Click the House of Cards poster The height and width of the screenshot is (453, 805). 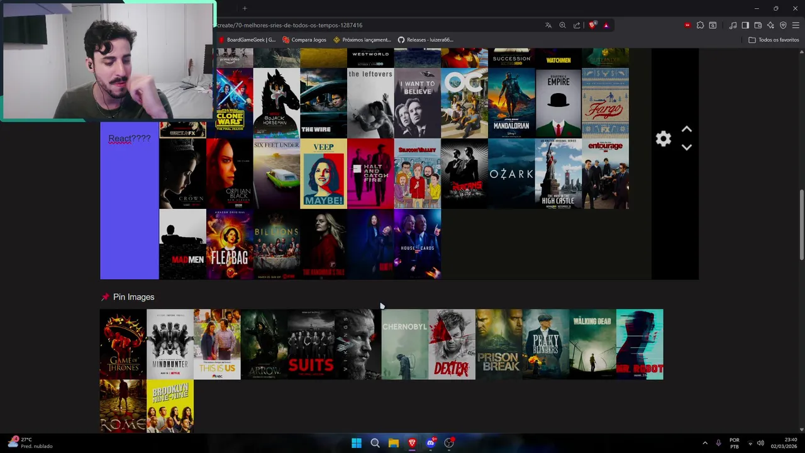[418, 244]
